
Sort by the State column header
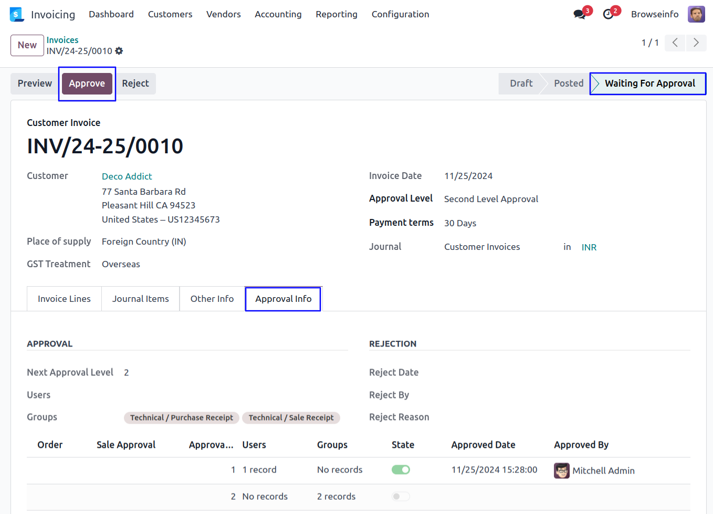click(403, 445)
